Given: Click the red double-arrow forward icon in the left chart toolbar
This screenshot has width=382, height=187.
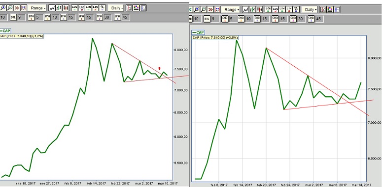Looking at the screenshot, I should click(17, 8).
